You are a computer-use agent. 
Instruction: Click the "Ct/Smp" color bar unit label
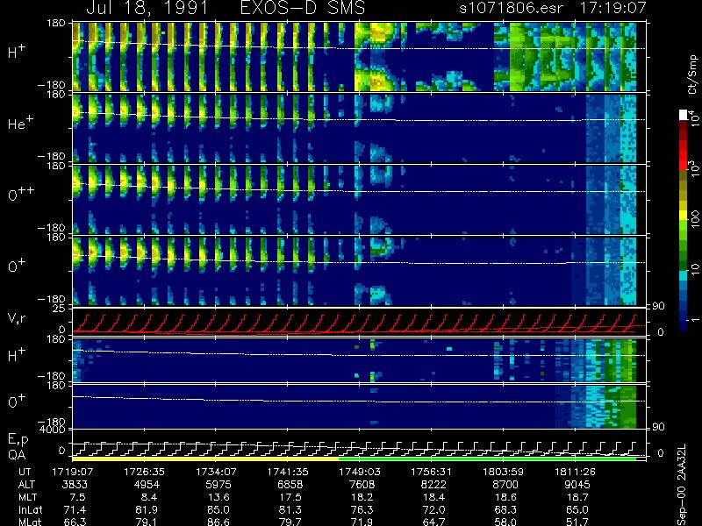click(692, 75)
